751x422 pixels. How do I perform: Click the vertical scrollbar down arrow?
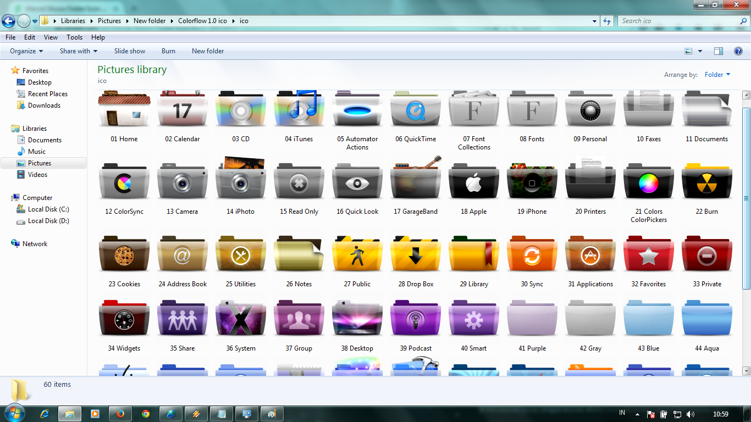click(746, 371)
